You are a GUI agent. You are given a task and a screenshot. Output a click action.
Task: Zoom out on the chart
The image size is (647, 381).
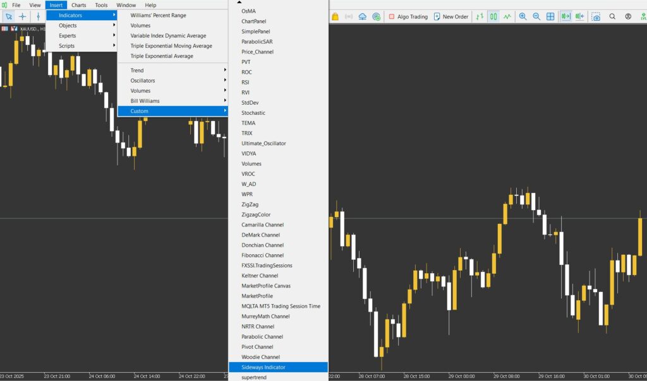[537, 16]
